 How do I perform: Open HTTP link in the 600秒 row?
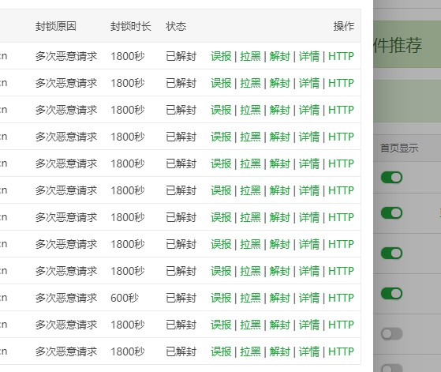click(341, 298)
